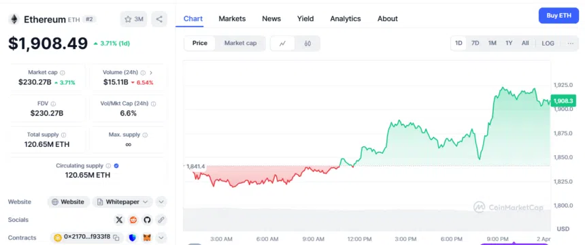Click the 0x2170...f933f8 contract address
Image resolution: width=585 pixels, height=245 pixels.
pyautogui.click(x=87, y=237)
